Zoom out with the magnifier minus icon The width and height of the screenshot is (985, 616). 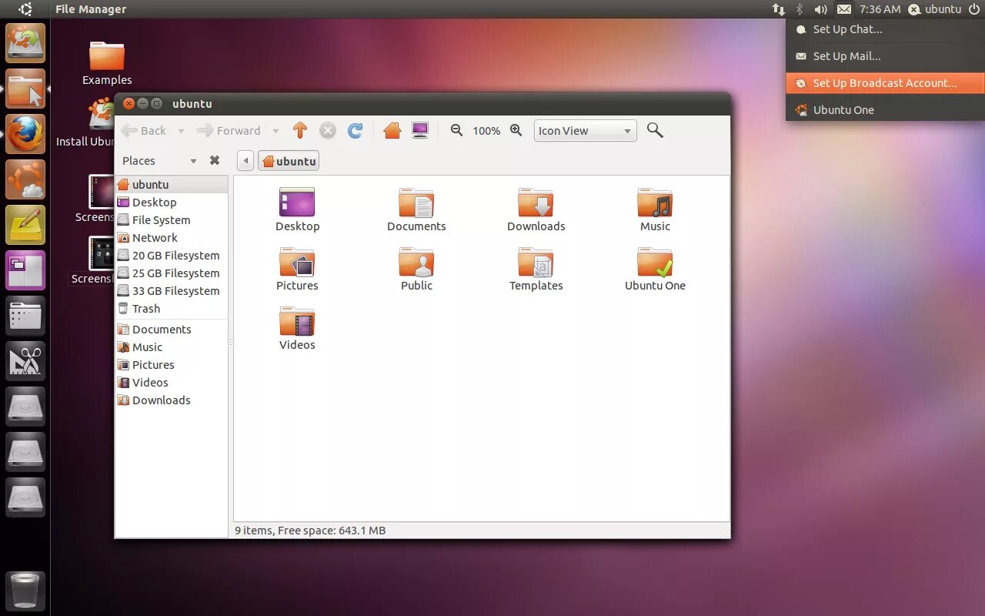click(456, 130)
